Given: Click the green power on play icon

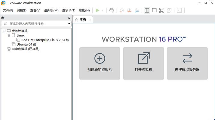Looking at the screenshot, I should coord(97,10).
